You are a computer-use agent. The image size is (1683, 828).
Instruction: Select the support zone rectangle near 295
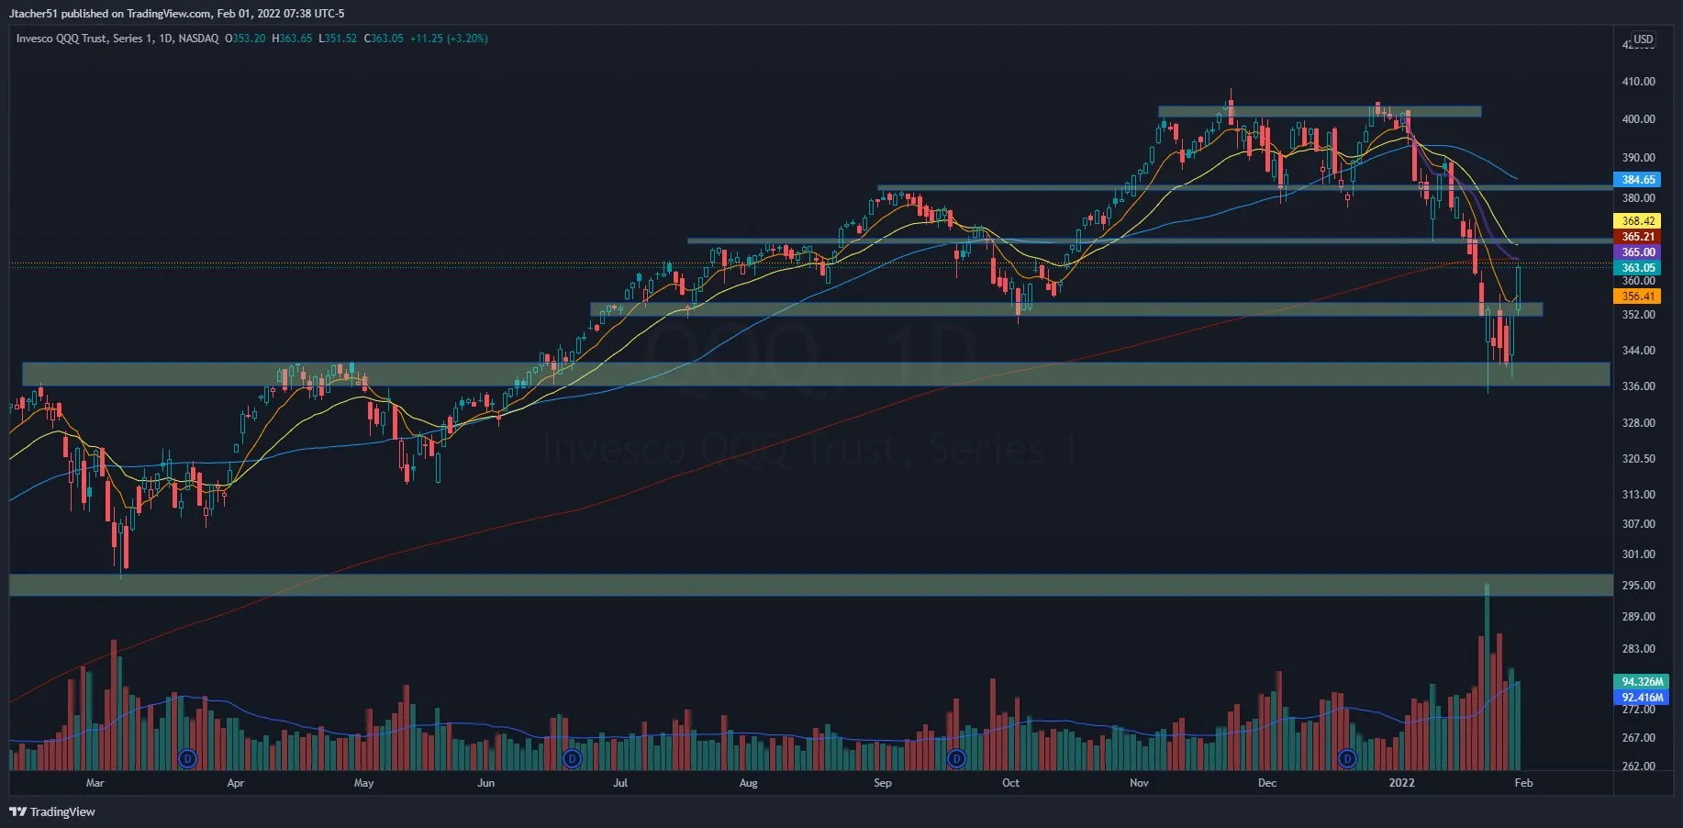click(811, 586)
